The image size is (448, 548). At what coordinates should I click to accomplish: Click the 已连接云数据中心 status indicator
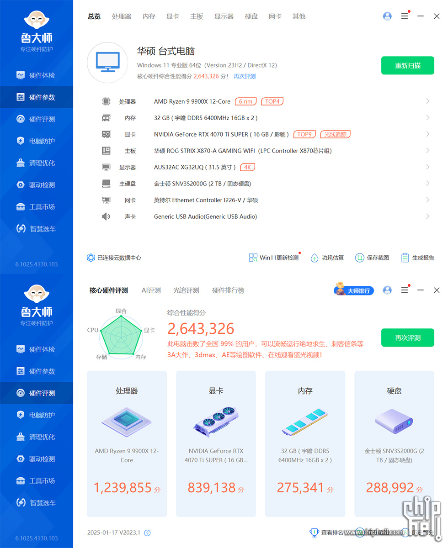pyautogui.click(x=114, y=258)
